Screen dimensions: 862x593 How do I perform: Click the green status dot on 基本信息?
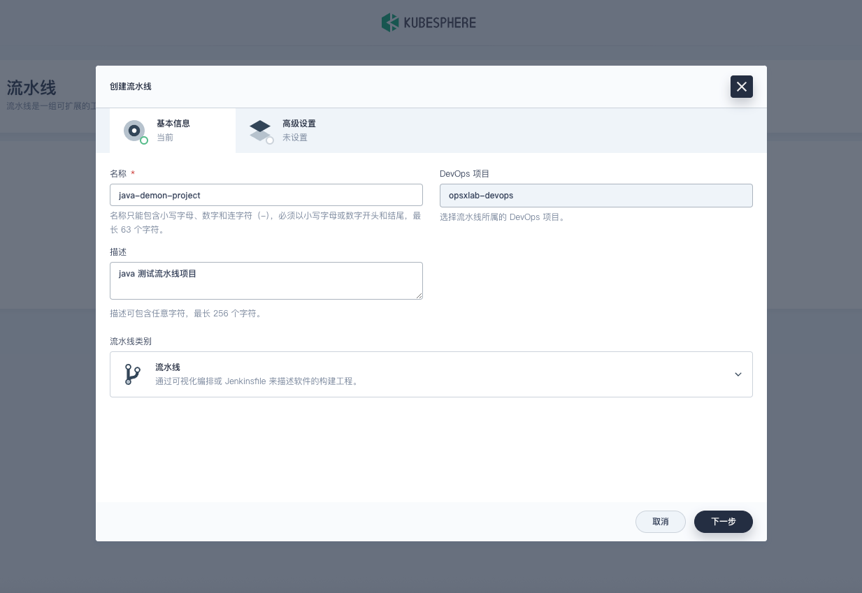[144, 140]
